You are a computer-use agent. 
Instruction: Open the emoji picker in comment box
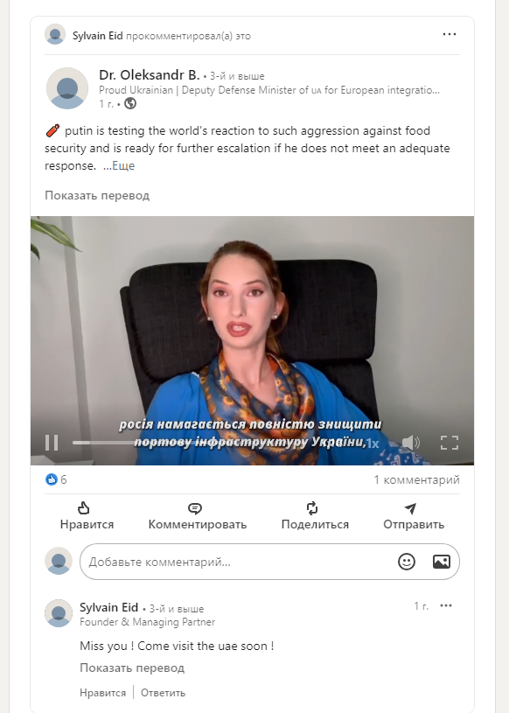pos(407,562)
